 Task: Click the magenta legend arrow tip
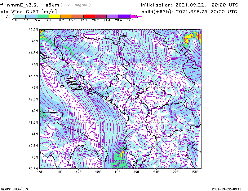click(x=135, y=16)
